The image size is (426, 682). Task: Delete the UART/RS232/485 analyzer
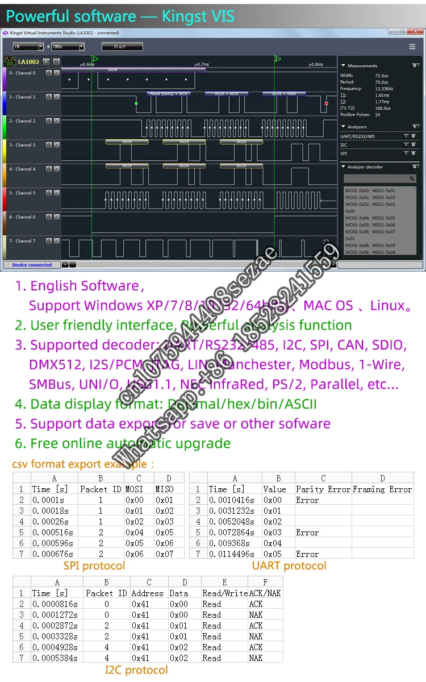click(x=406, y=136)
